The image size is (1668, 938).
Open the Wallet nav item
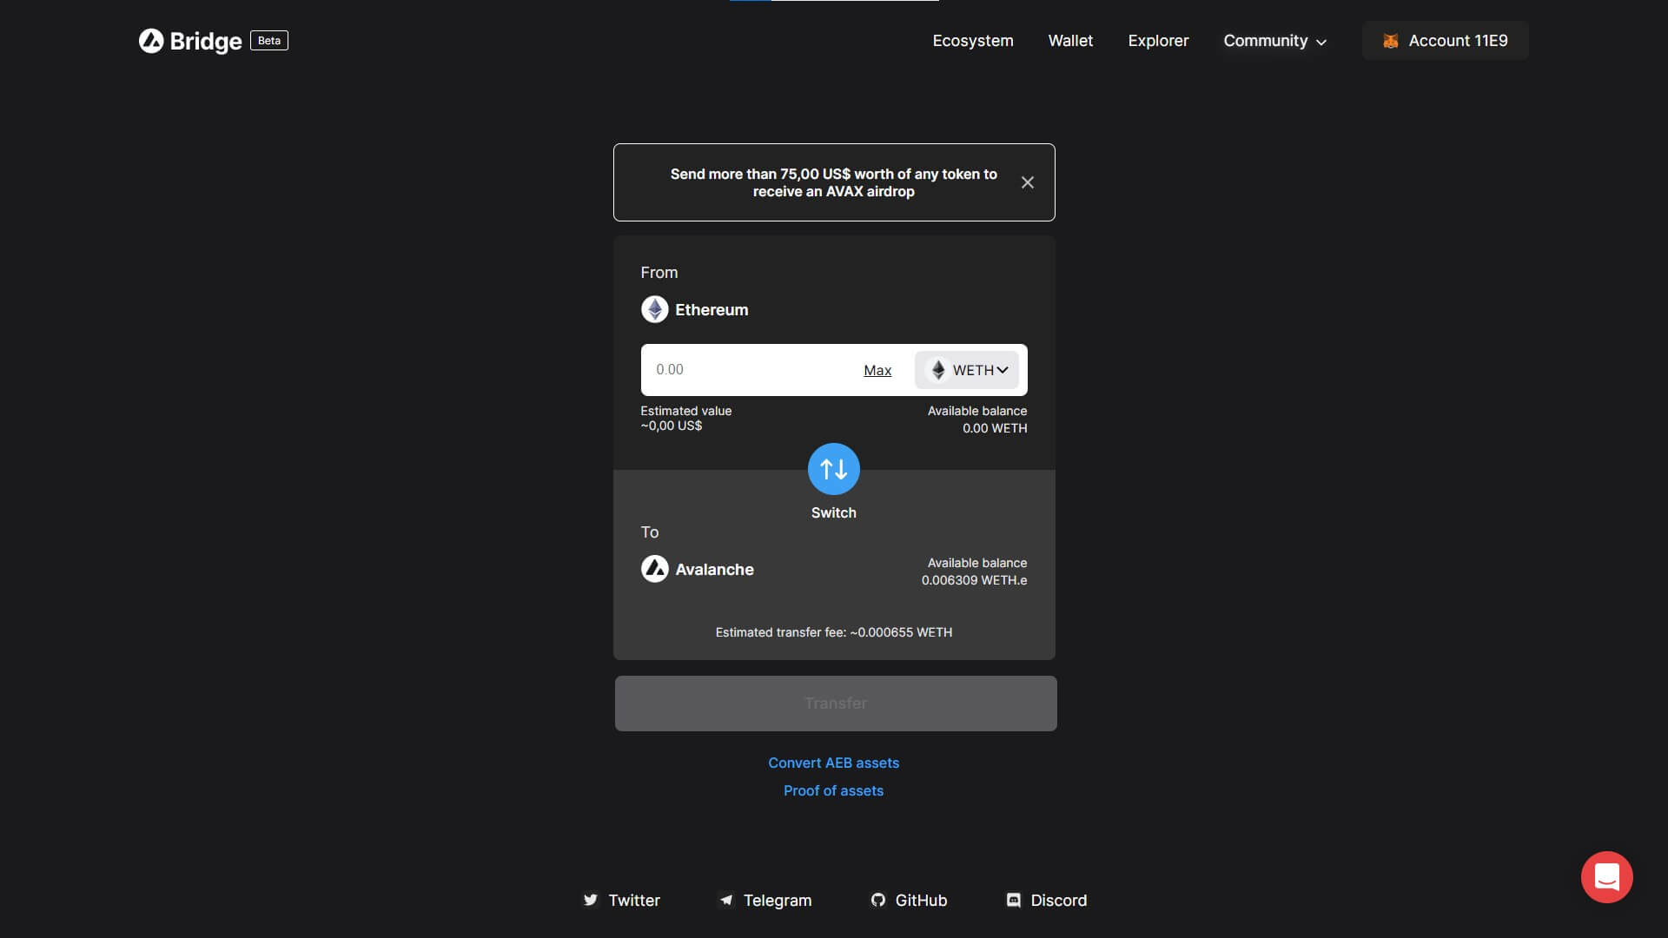click(x=1070, y=41)
